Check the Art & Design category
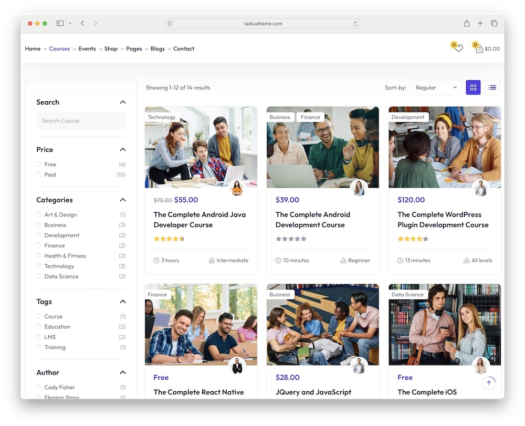The height and width of the screenshot is (426, 525). click(x=38, y=214)
